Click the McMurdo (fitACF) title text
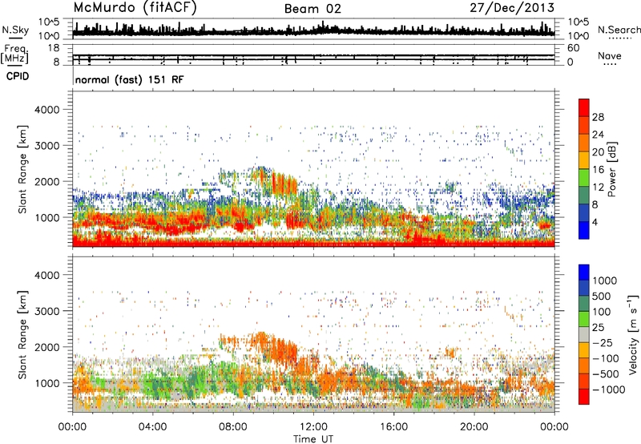The width and height of the screenshot is (641, 444). pos(135,8)
